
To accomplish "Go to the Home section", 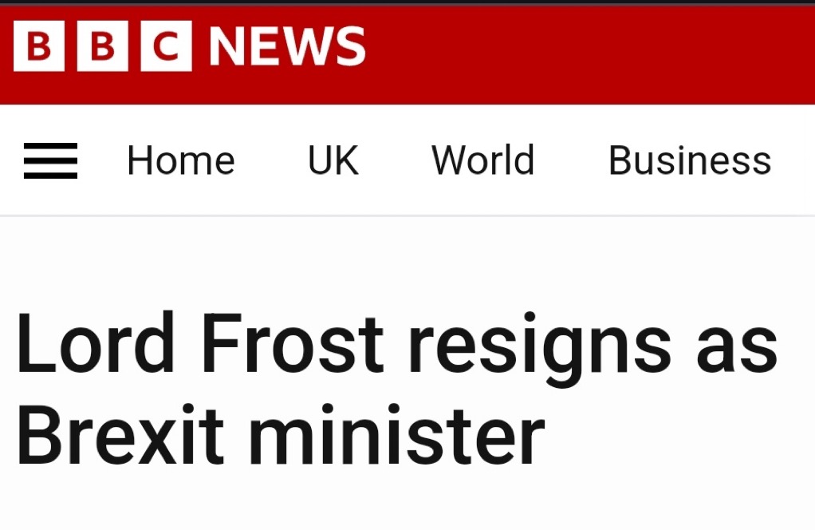I will point(181,160).
